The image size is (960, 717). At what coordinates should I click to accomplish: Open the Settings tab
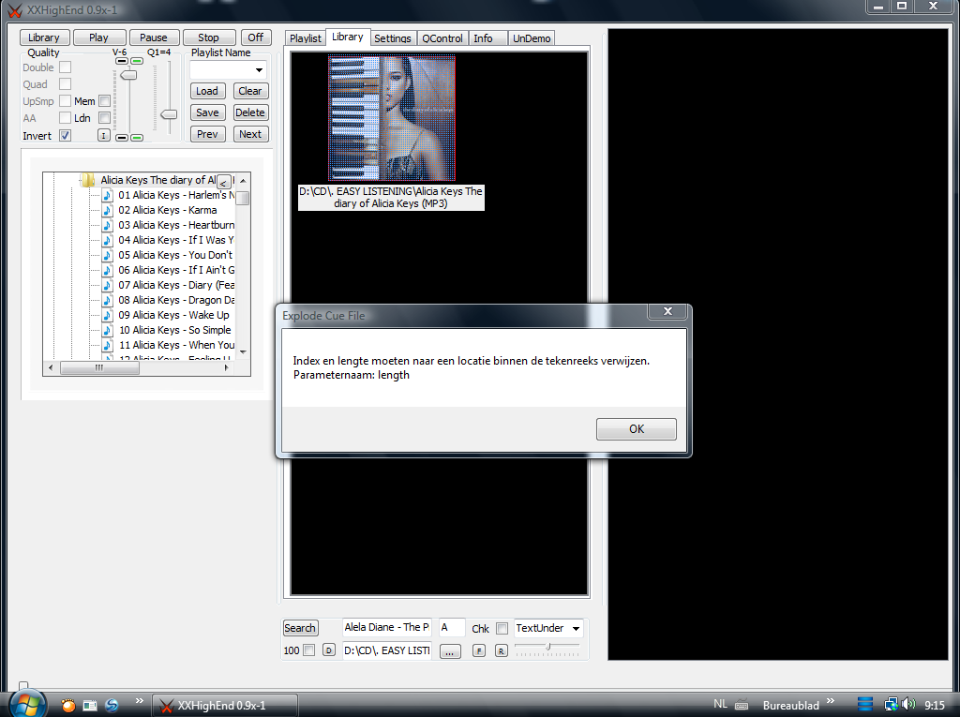point(393,38)
